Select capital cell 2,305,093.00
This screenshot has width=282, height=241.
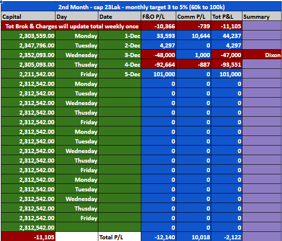(x=28, y=65)
